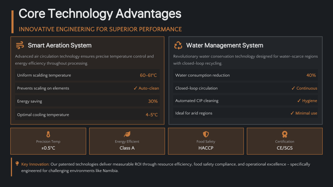The width and height of the screenshot is (333, 187).
Task: Click the Food Safety shield icon
Action: (x=206, y=134)
